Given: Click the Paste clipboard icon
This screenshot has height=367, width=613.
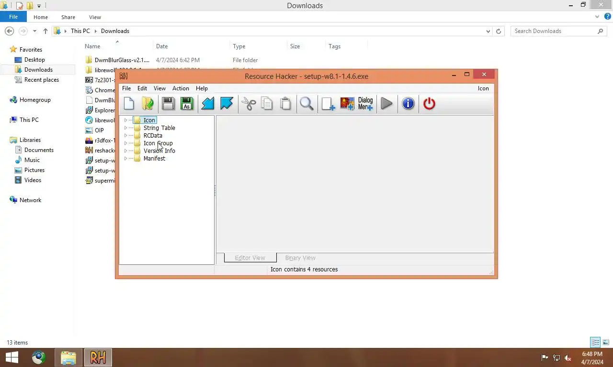Looking at the screenshot, I should pos(285,104).
